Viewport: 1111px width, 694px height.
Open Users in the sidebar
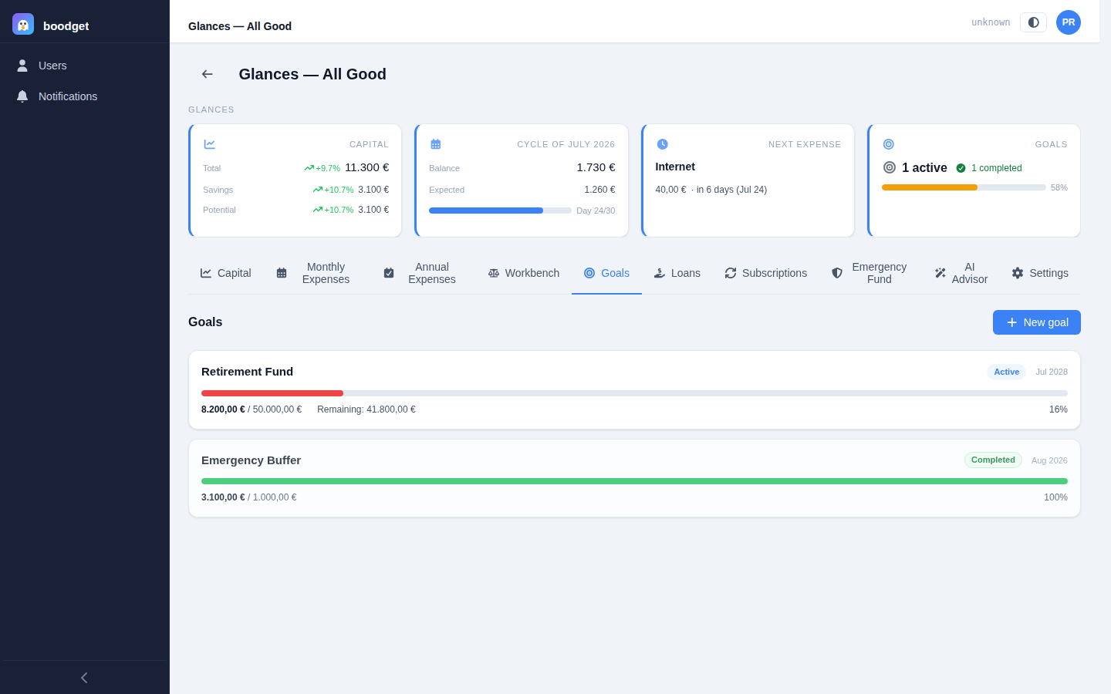85,66
